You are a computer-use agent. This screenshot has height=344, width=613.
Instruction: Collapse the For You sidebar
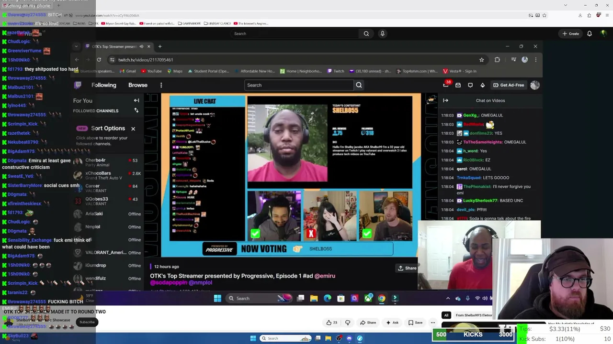pos(136,100)
